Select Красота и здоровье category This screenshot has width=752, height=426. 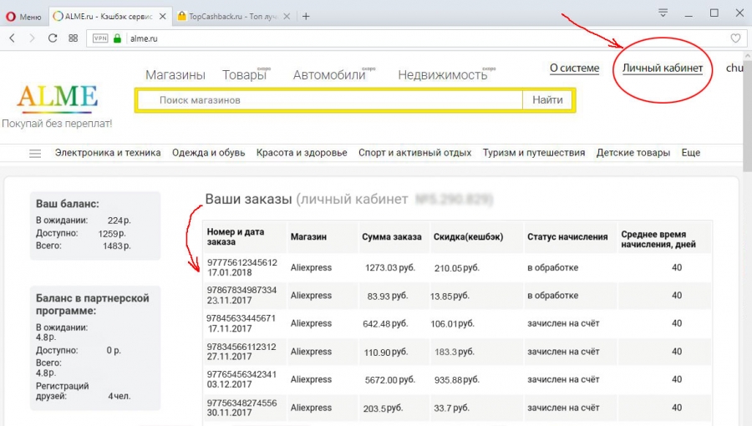[x=302, y=152]
